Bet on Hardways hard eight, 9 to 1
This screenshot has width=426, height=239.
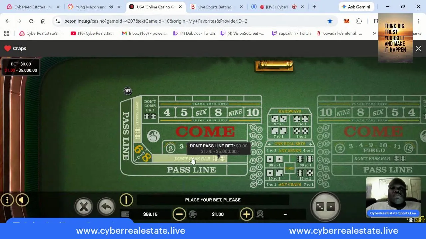(x=300, y=121)
